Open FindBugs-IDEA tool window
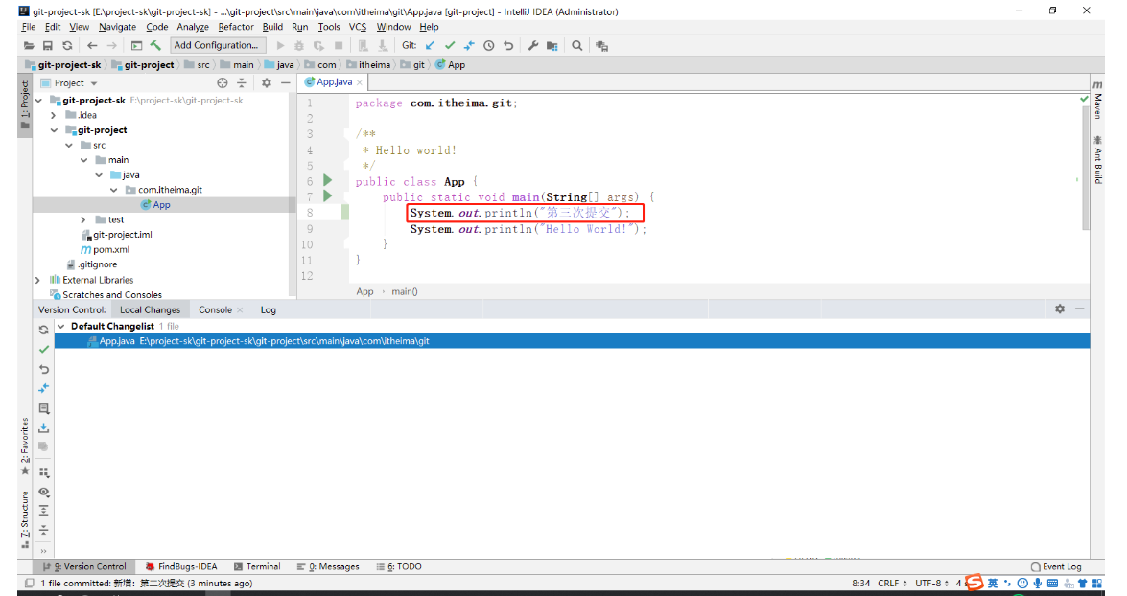Viewport: 1127px width, 596px height. [181, 566]
